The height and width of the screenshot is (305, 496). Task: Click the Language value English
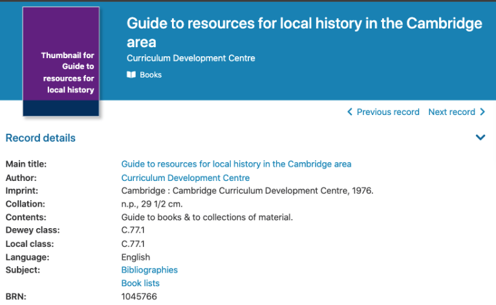tap(136, 257)
